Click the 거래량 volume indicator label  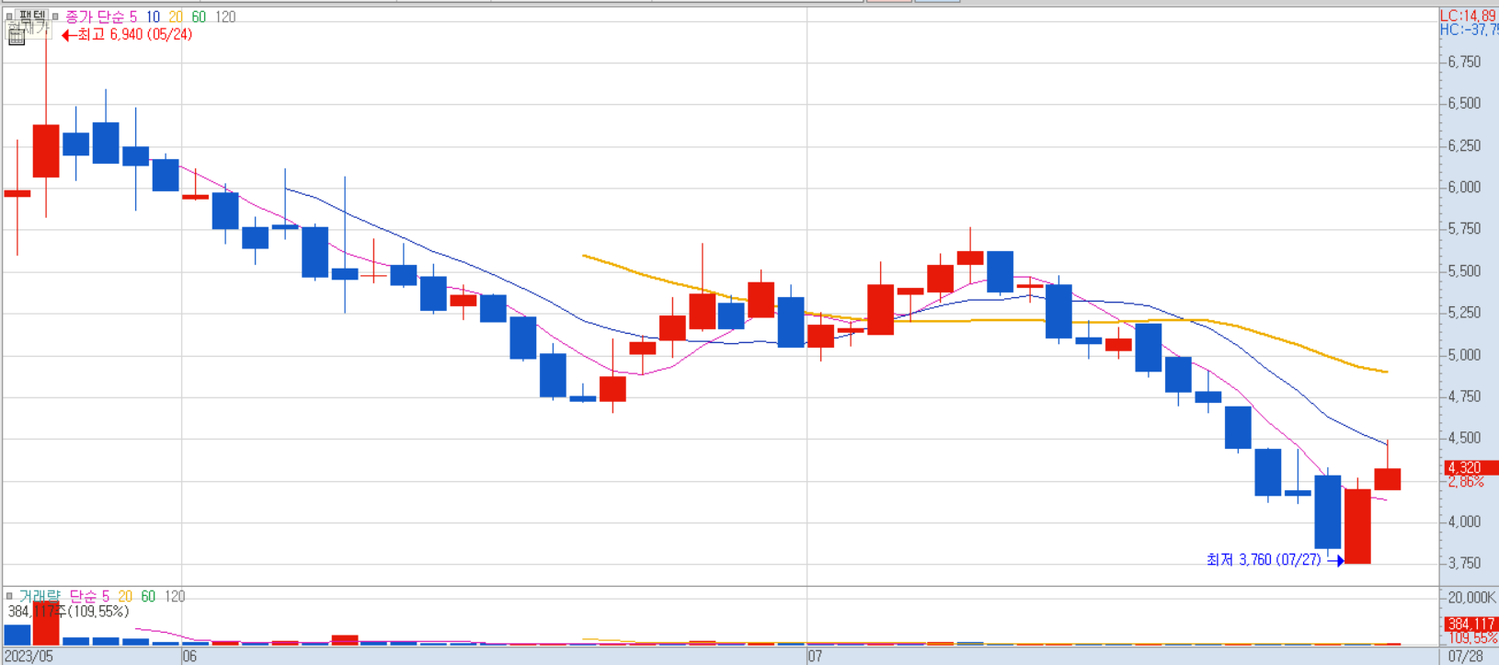tap(40, 596)
